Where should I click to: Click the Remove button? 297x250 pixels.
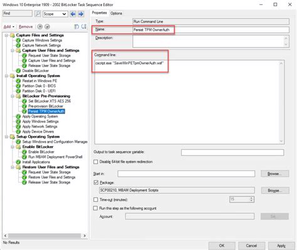tap(26, 27)
